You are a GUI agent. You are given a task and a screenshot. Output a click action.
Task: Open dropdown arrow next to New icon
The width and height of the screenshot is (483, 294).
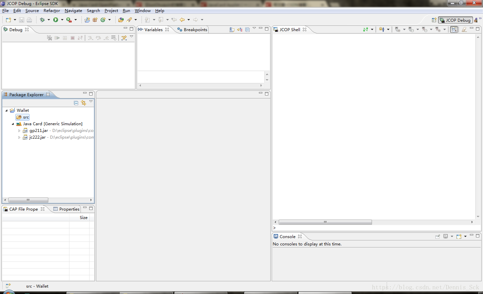[x=15, y=20]
